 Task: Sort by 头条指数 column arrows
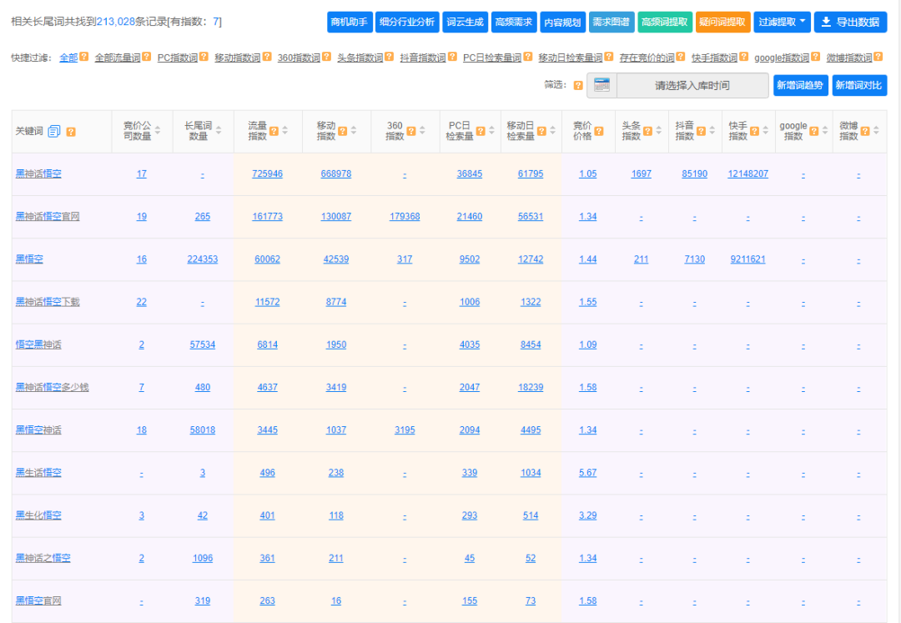pos(658,131)
